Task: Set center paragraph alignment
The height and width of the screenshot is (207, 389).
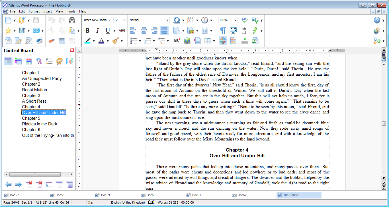Action: click(144, 30)
